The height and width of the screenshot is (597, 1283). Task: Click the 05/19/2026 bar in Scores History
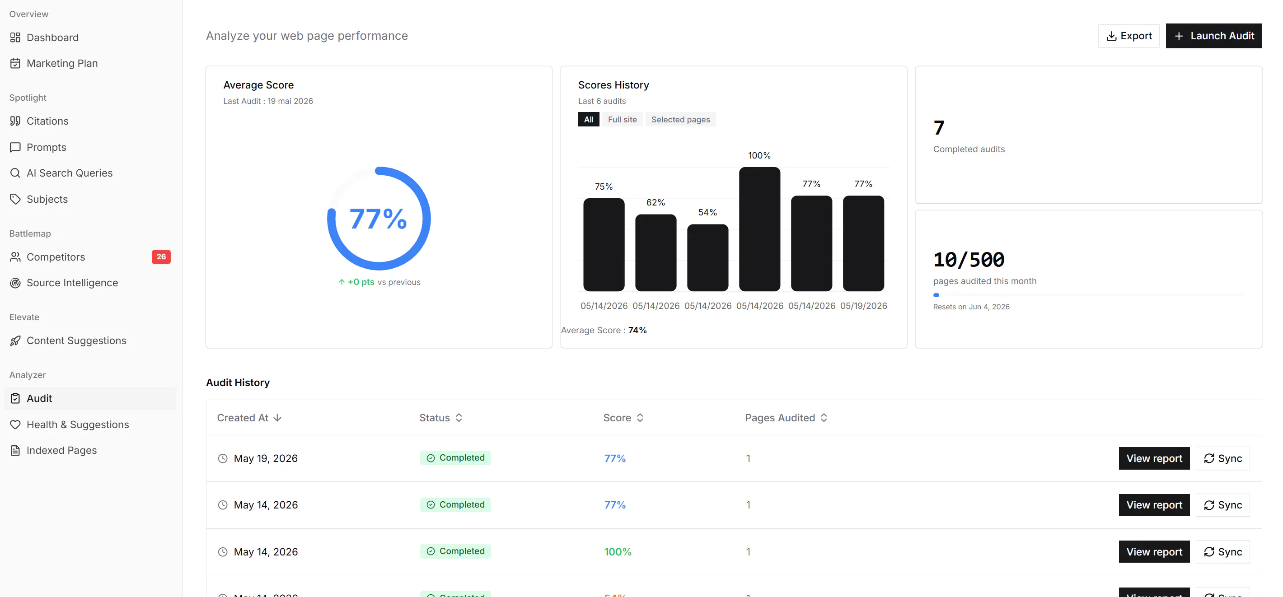point(864,243)
